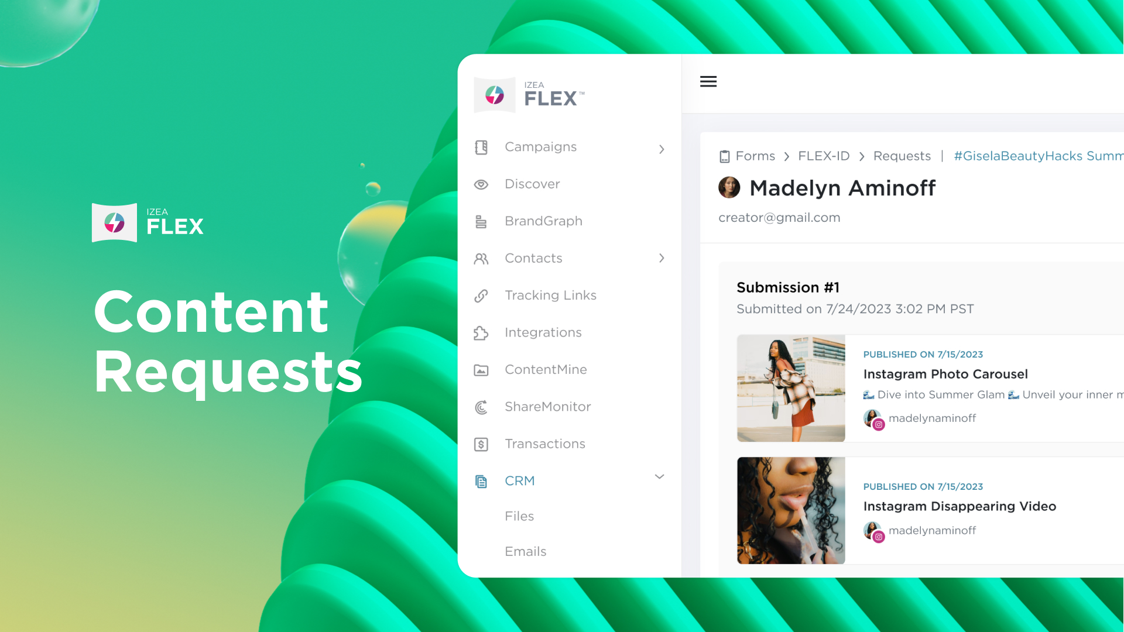The image size is (1124, 632).
Task: Open the hamburger menu icon
Action: (x=709, y=82)
